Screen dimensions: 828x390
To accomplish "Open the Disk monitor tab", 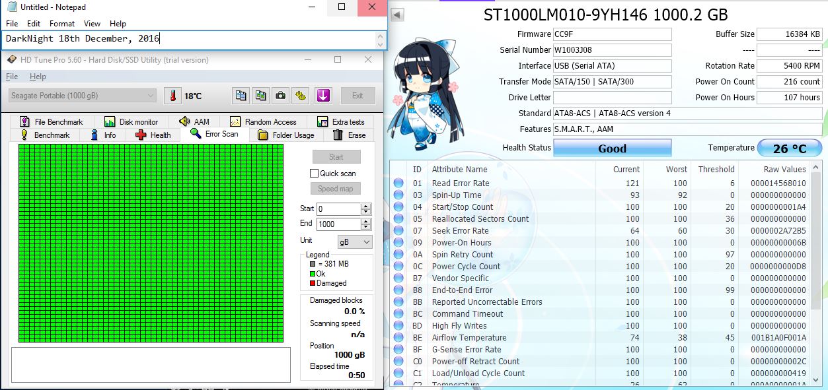I will [x=131, y=121].
